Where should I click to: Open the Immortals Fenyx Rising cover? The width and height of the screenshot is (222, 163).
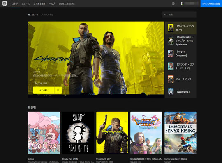pyautogui.click(x=180, y=133)
